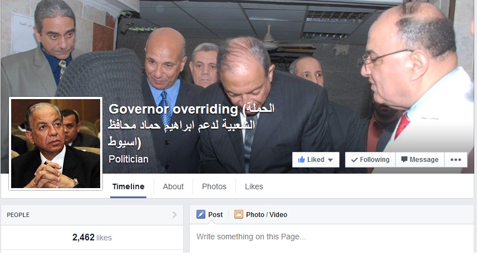Click the Politician category label
477x256 pixels.
[x=129, y=159]
